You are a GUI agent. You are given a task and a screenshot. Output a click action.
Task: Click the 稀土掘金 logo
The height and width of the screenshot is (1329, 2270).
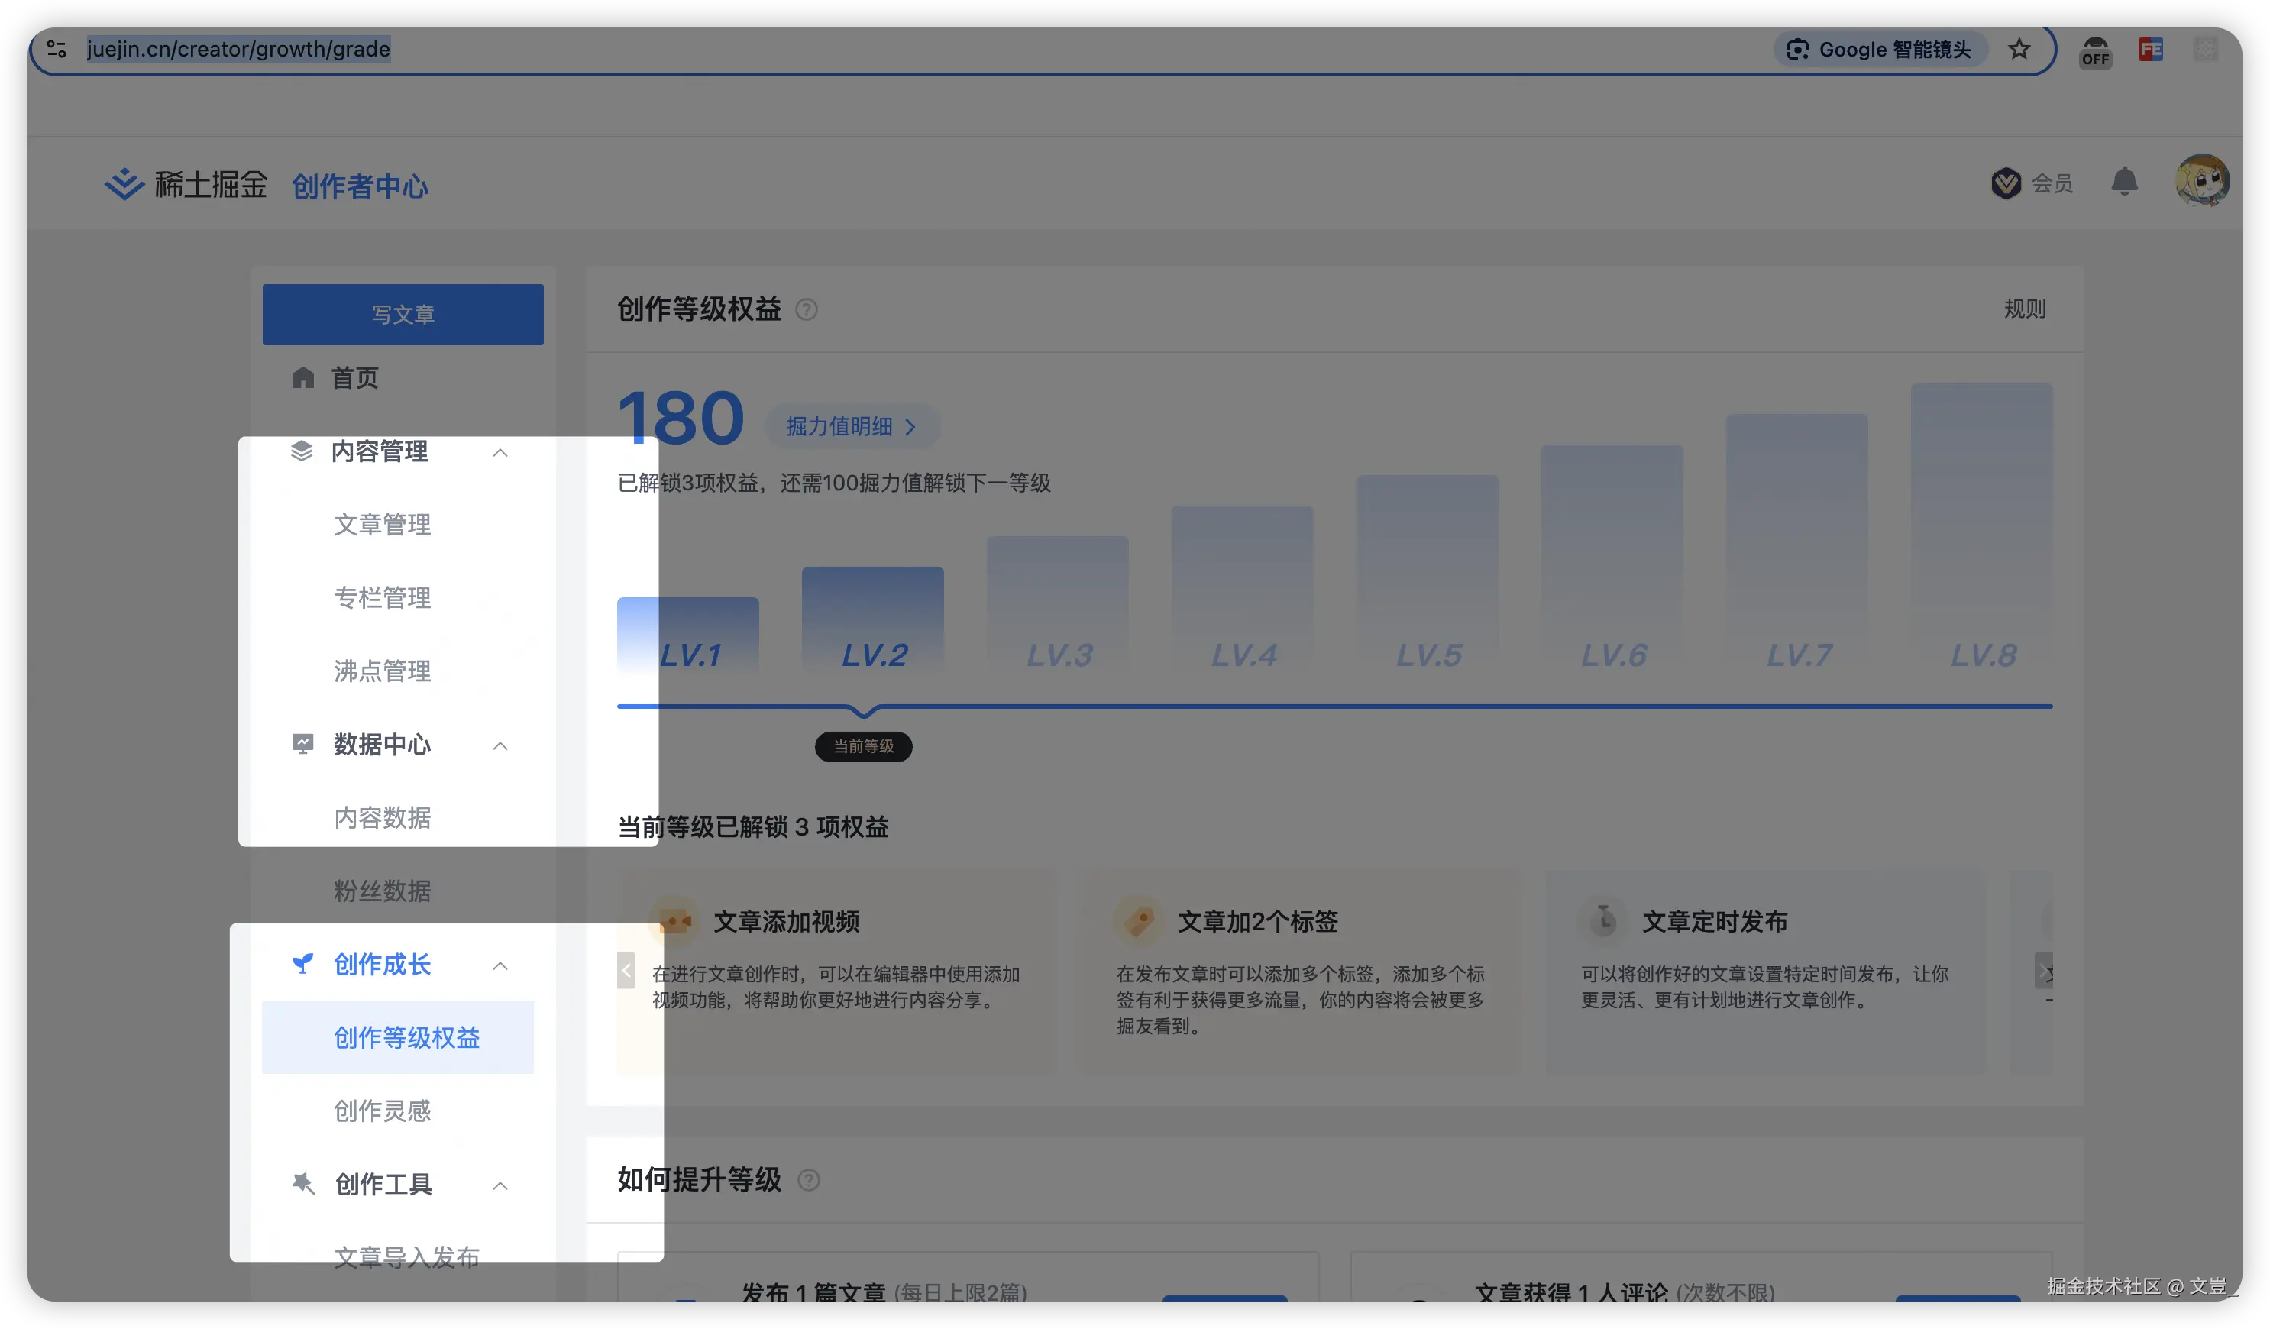(186, 185)
